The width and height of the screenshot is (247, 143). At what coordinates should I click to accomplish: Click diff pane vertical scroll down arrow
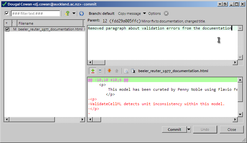tap(240, 114)
